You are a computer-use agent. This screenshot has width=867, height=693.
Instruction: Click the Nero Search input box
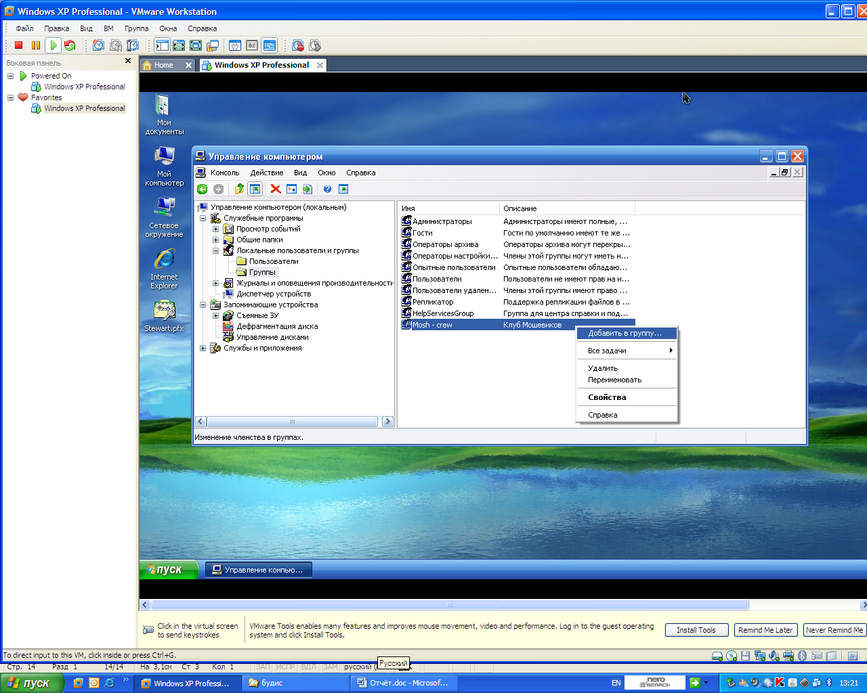pyautogui.click(x=654, y=683)
